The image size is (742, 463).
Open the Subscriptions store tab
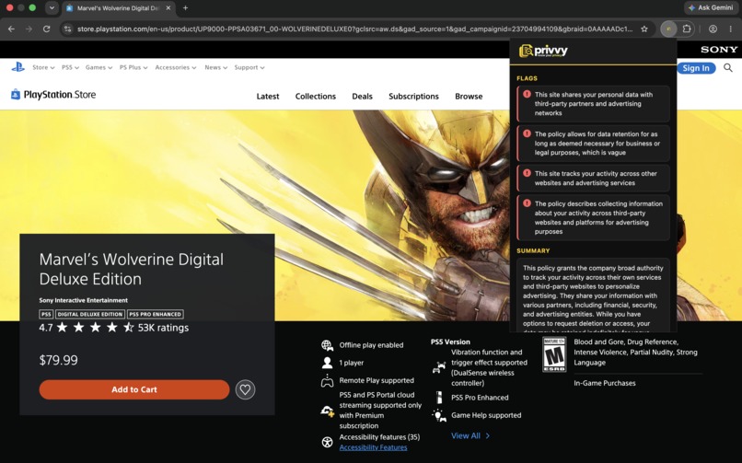point(413,97)
